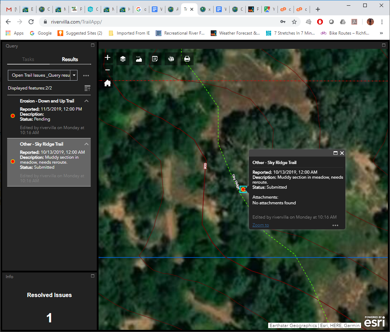The height and width of the screenshot is (332, 390).
Task: Open query results three-dot options menu
Action: (x=86, y=76)
